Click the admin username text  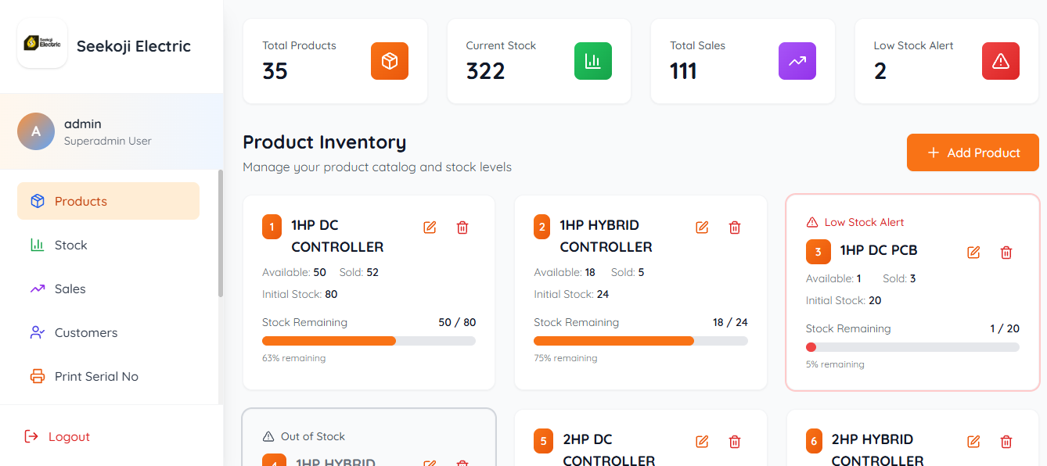coord(83,124)
